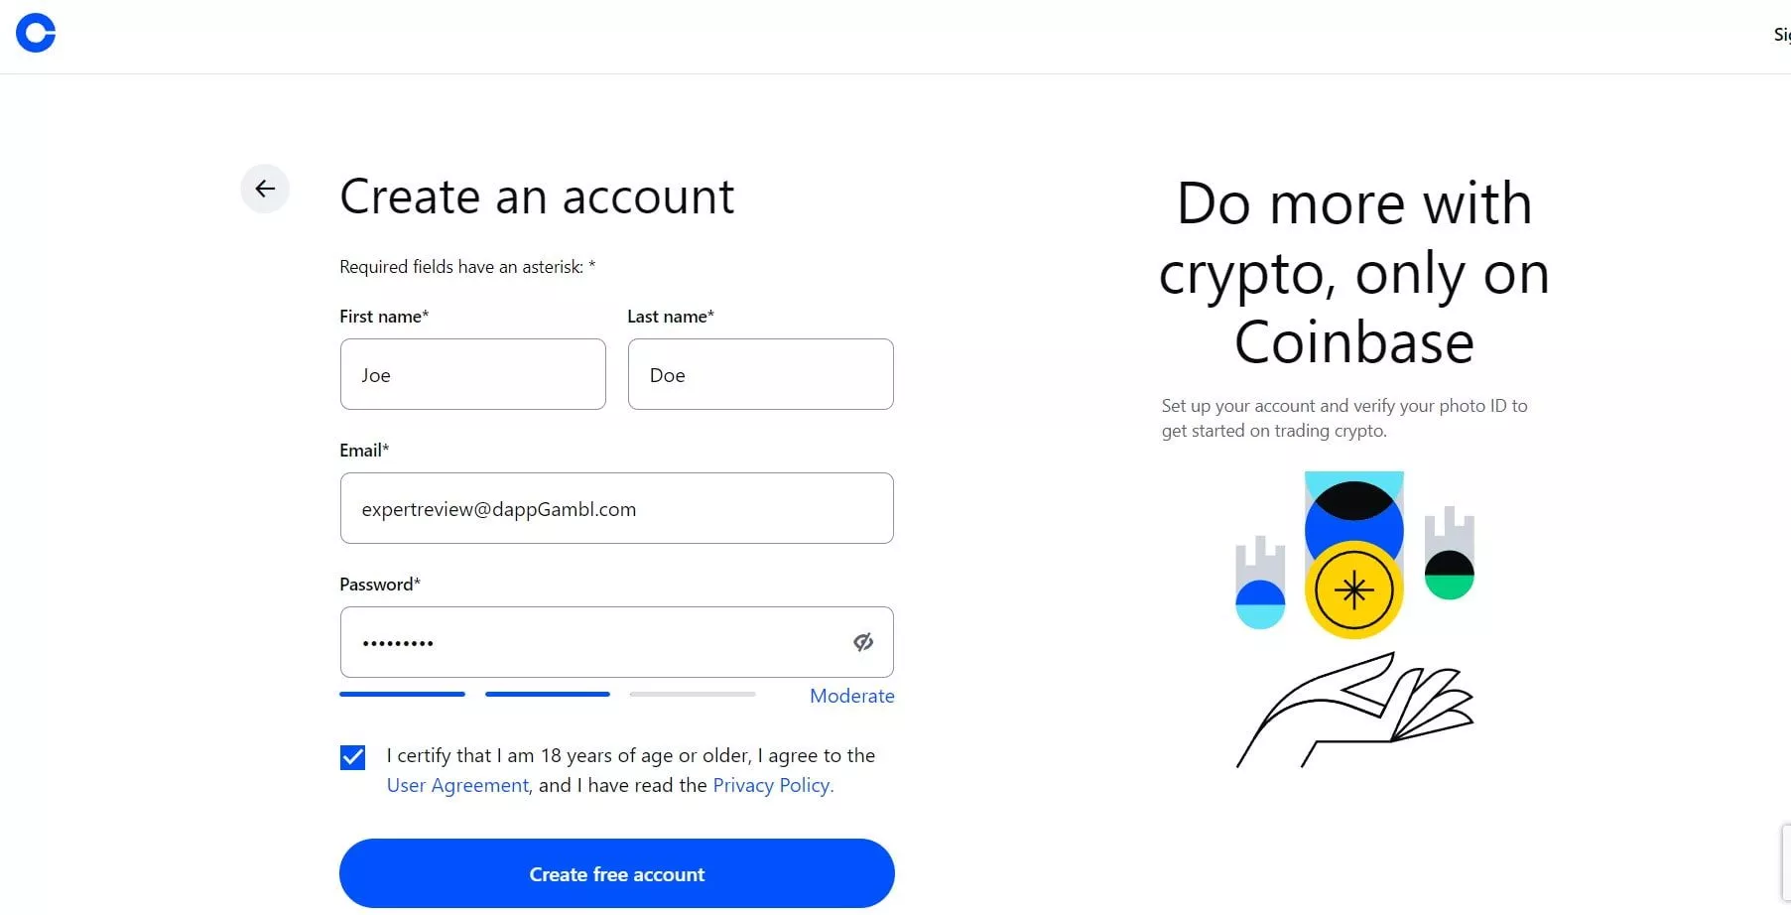
Task: Click the Create an account heading
Action: 537,196
